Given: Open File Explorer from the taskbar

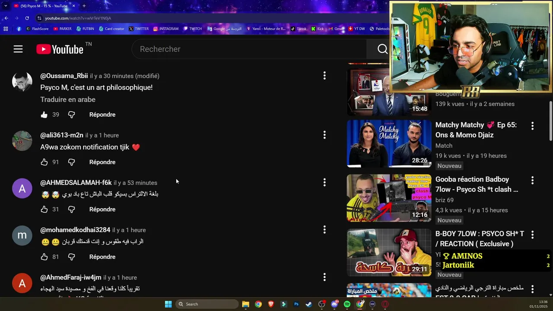Looking at the screenshot, I should tap(245, 304).
